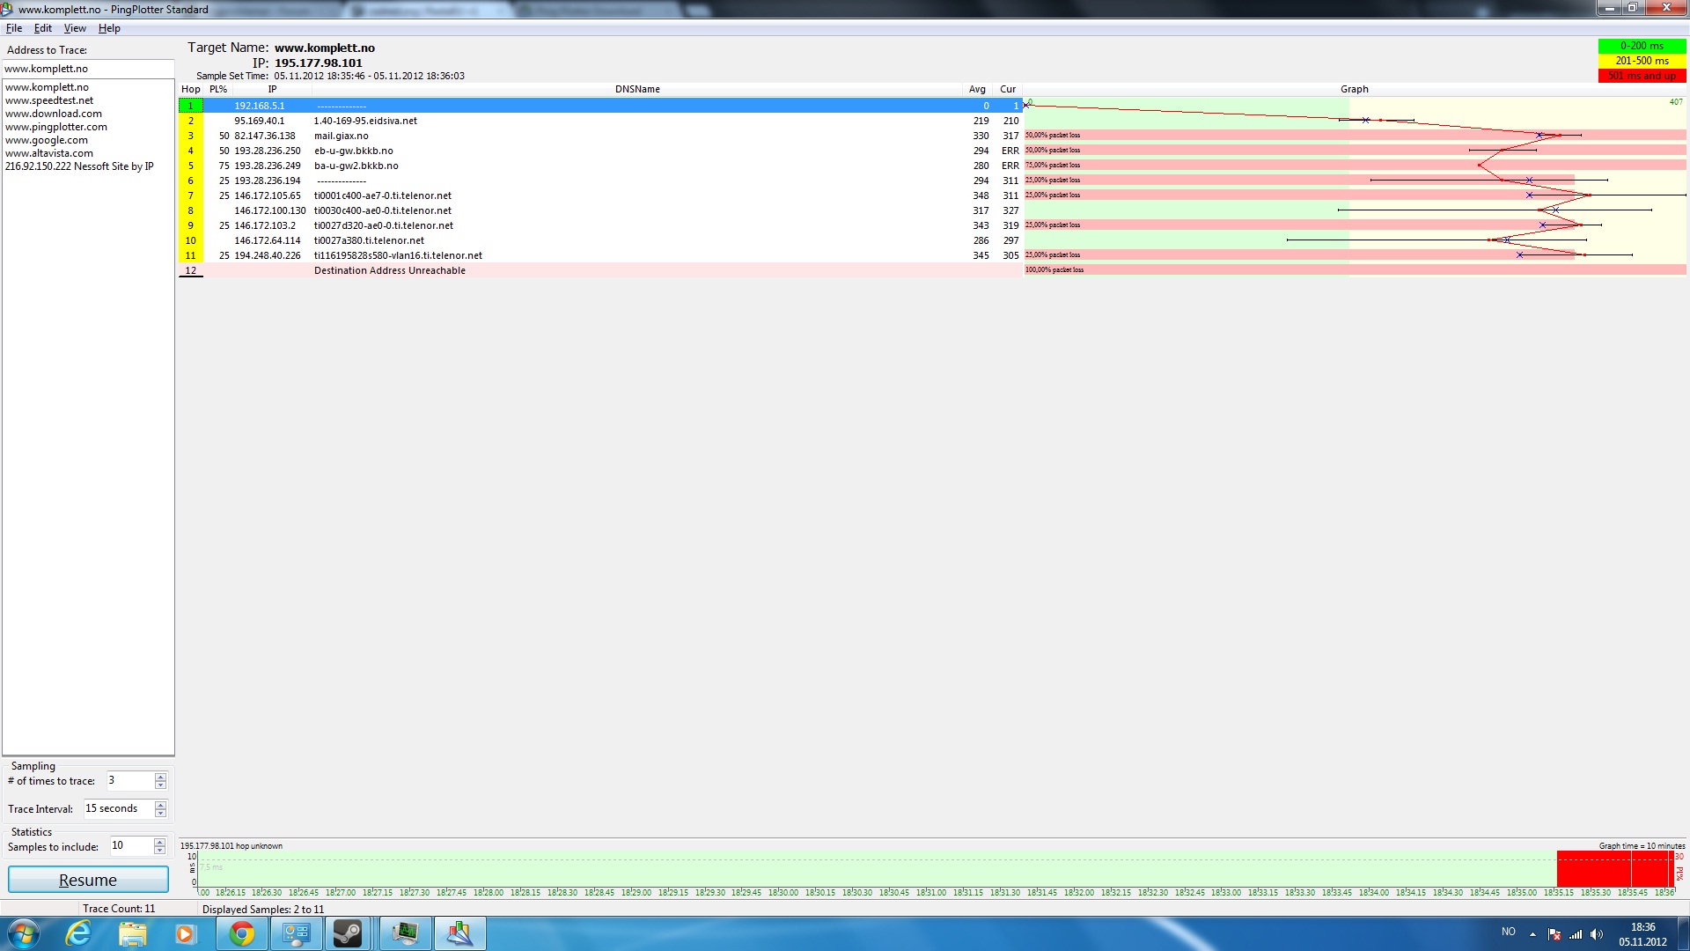
Task: Click the volume speaker tray icon
Action: click(x=1597, y=934)
